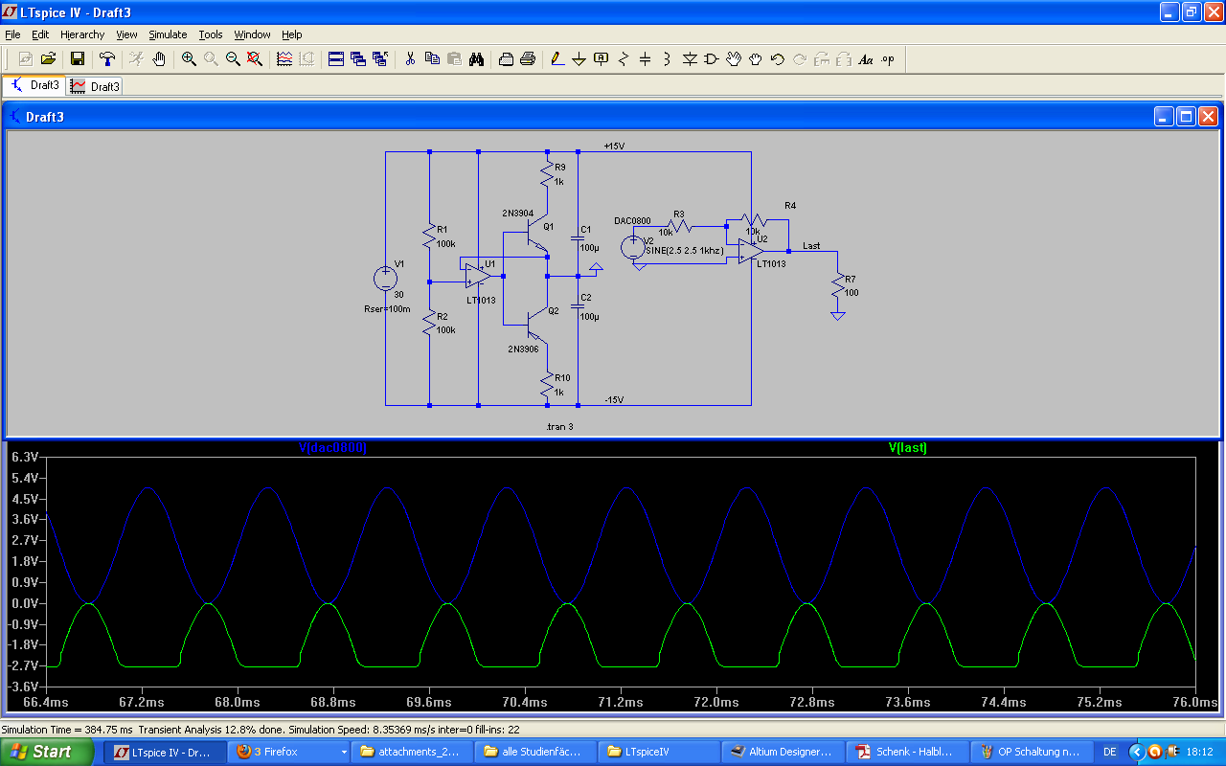The width and height of the screenshot is (1226, 766).
Task: Click the Zoom In magnifier icon
Action: (189, 59)
